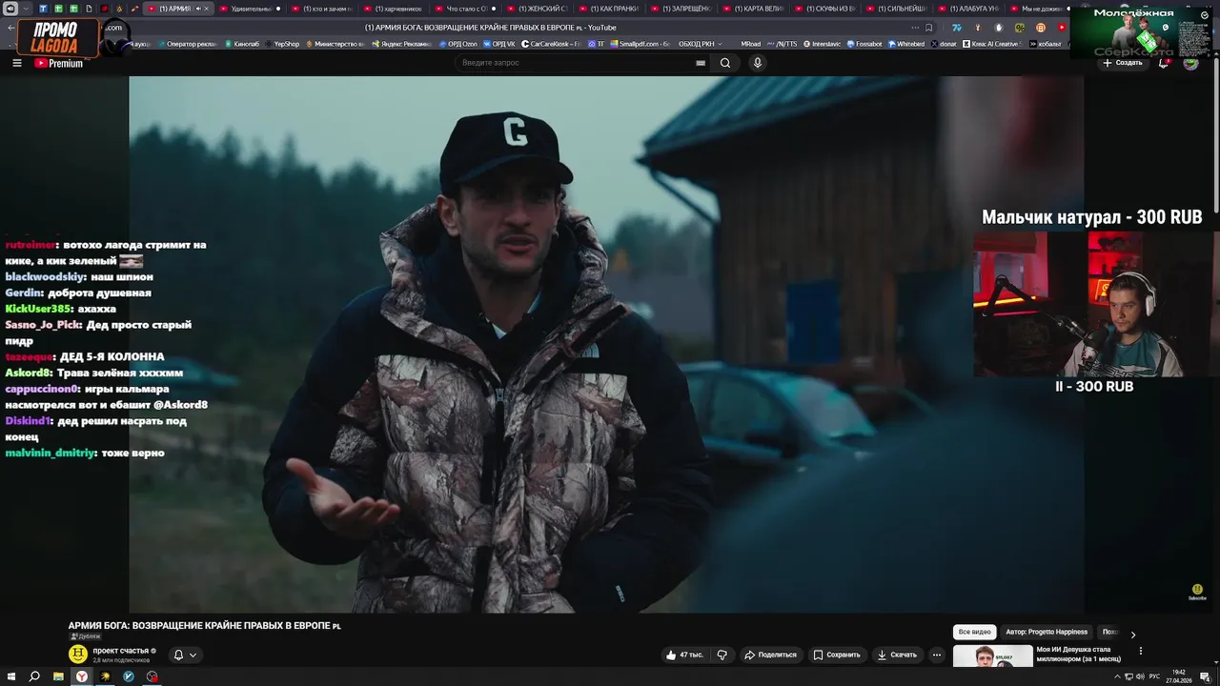Open the Windows Start menu
This screenshot has width=1220, height=686.
coord(10,676)
